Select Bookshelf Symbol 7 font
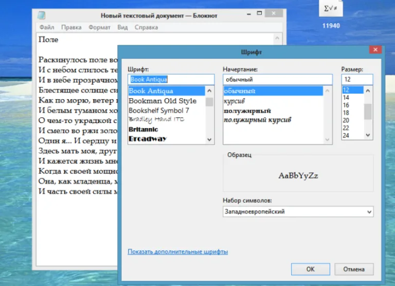395x286 pixels. point(167,111)
